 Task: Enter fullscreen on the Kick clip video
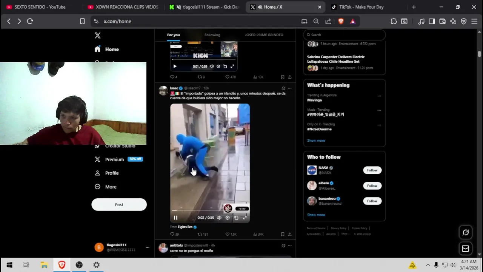click(232, 66)
